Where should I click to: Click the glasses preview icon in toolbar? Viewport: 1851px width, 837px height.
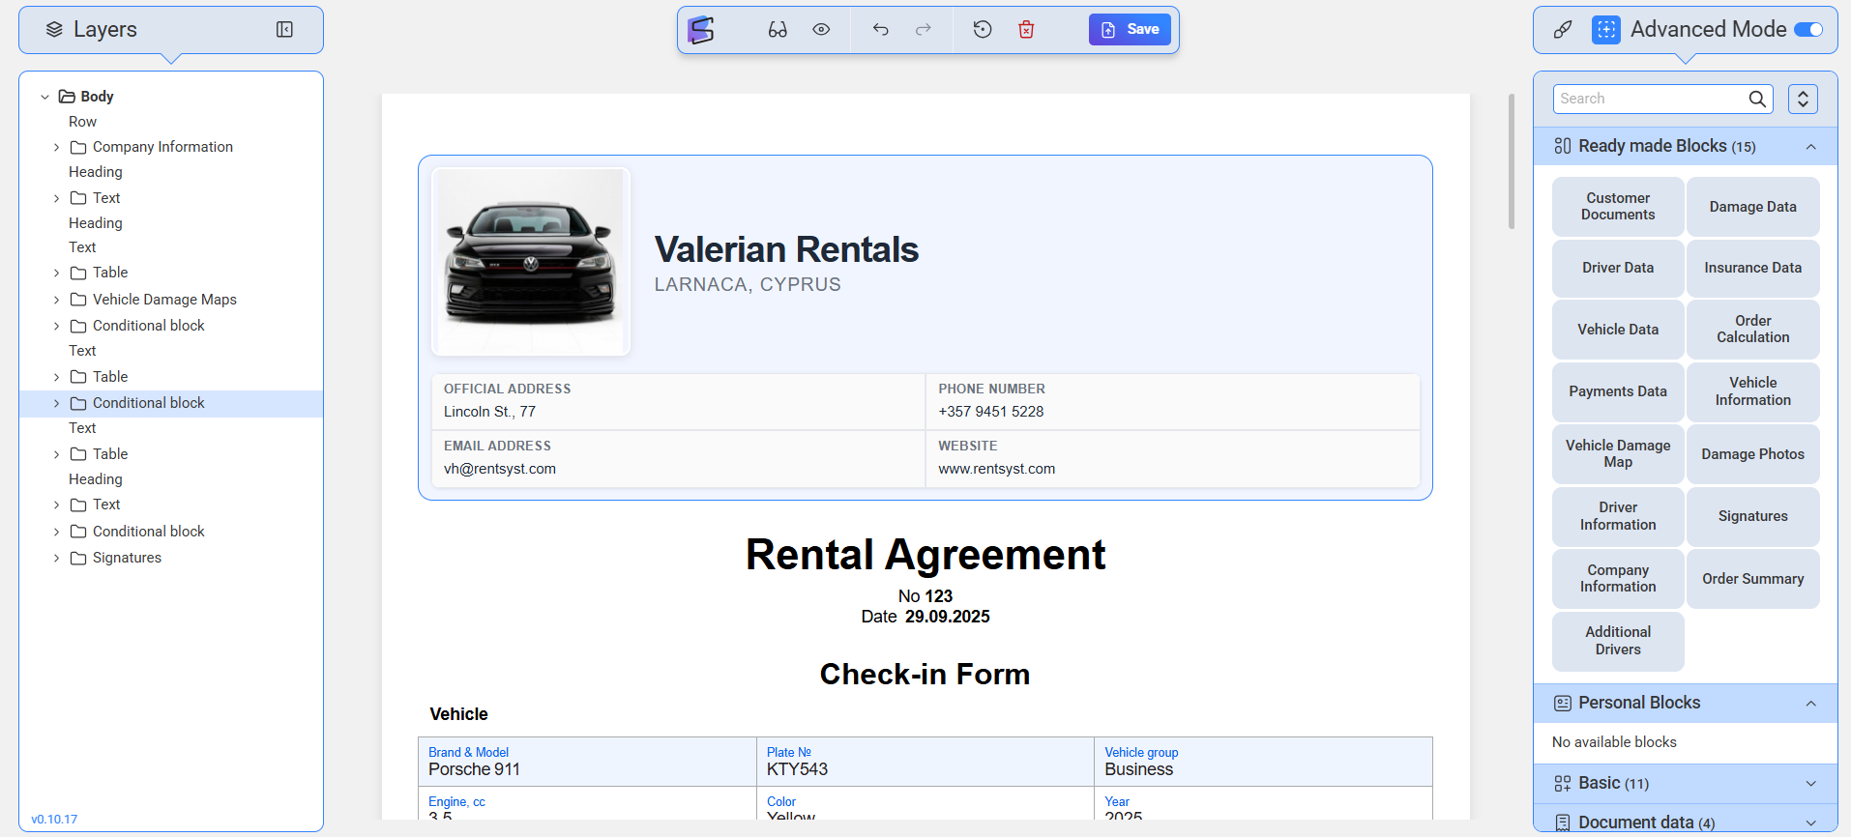(x=778, y=30)
